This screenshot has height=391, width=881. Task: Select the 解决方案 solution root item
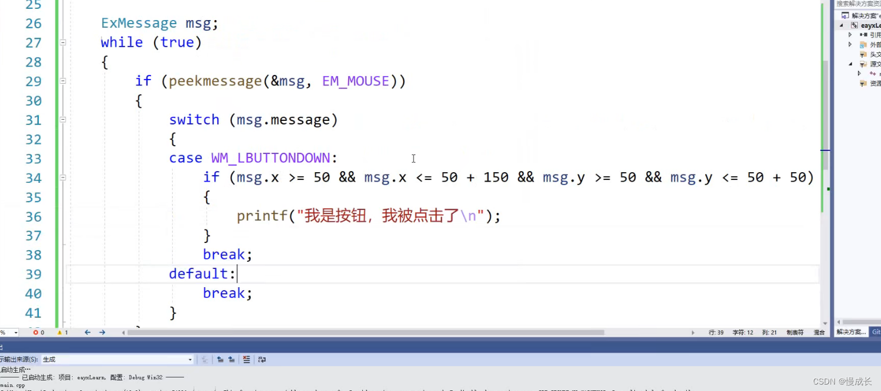click(862, 15)
